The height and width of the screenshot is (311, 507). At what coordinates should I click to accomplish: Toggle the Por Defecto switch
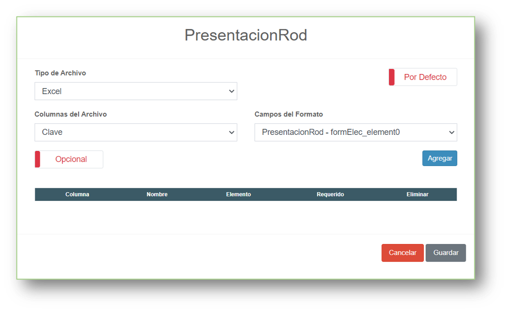pyautogui.click(x=423, y=77)
